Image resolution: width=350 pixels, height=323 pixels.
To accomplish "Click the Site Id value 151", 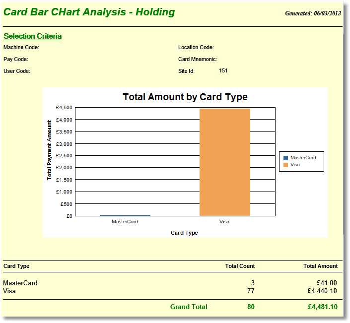I will click(223, 71).
